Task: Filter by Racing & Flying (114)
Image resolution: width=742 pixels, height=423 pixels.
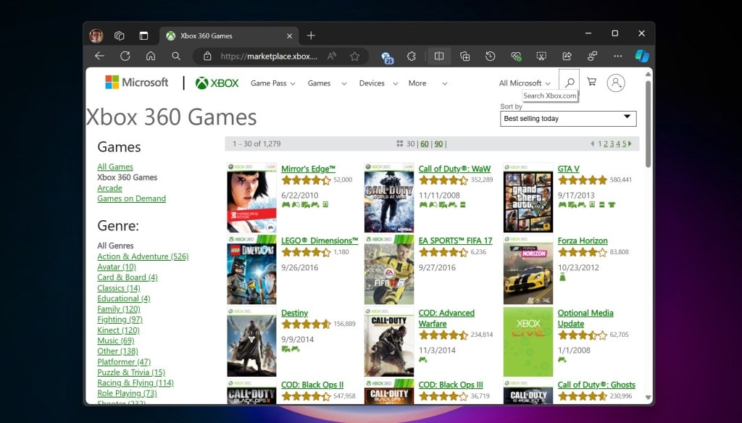Action: click(136, 382)
